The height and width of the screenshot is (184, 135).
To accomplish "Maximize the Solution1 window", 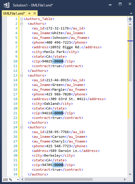I will point(120,4).
